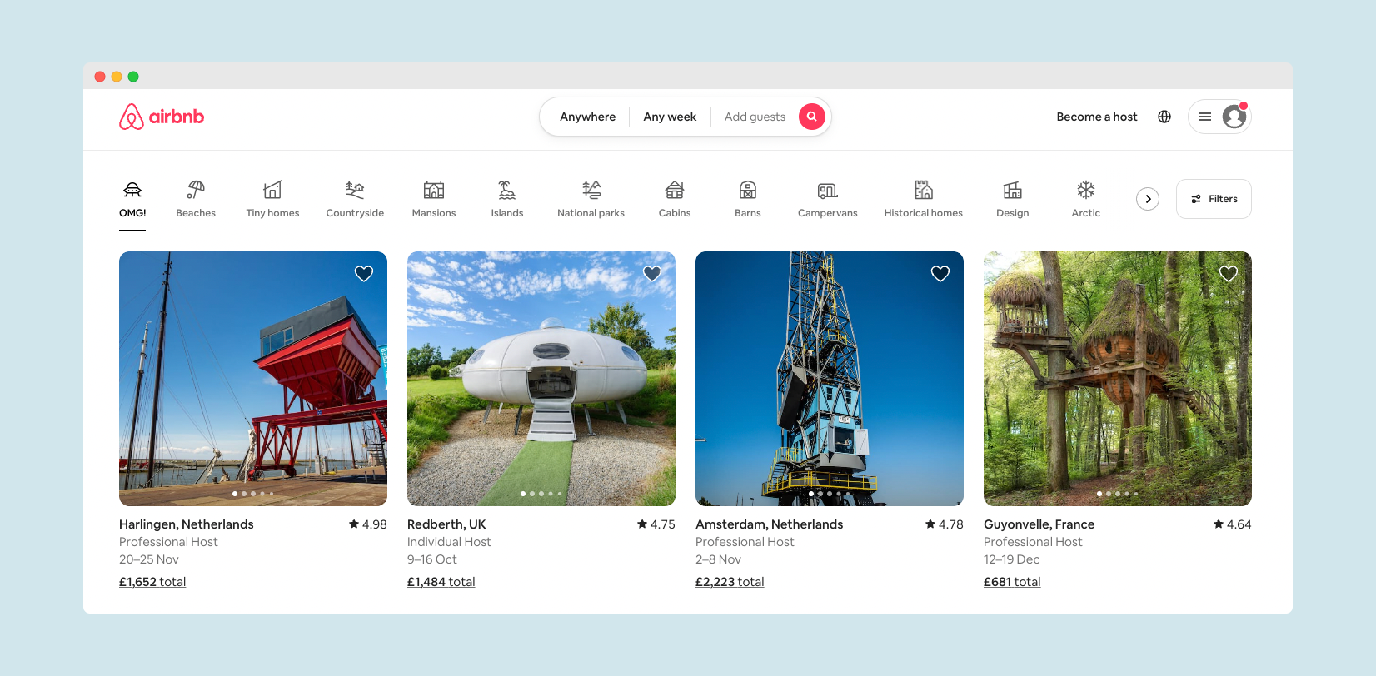Image resolution: width=1376 pixels, height=676 pixels.
Task: Select the Tiny homes icon
Action: 272,190
